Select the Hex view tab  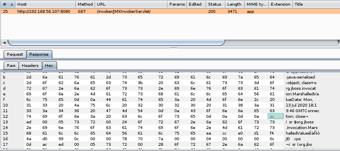pos(49,66)
